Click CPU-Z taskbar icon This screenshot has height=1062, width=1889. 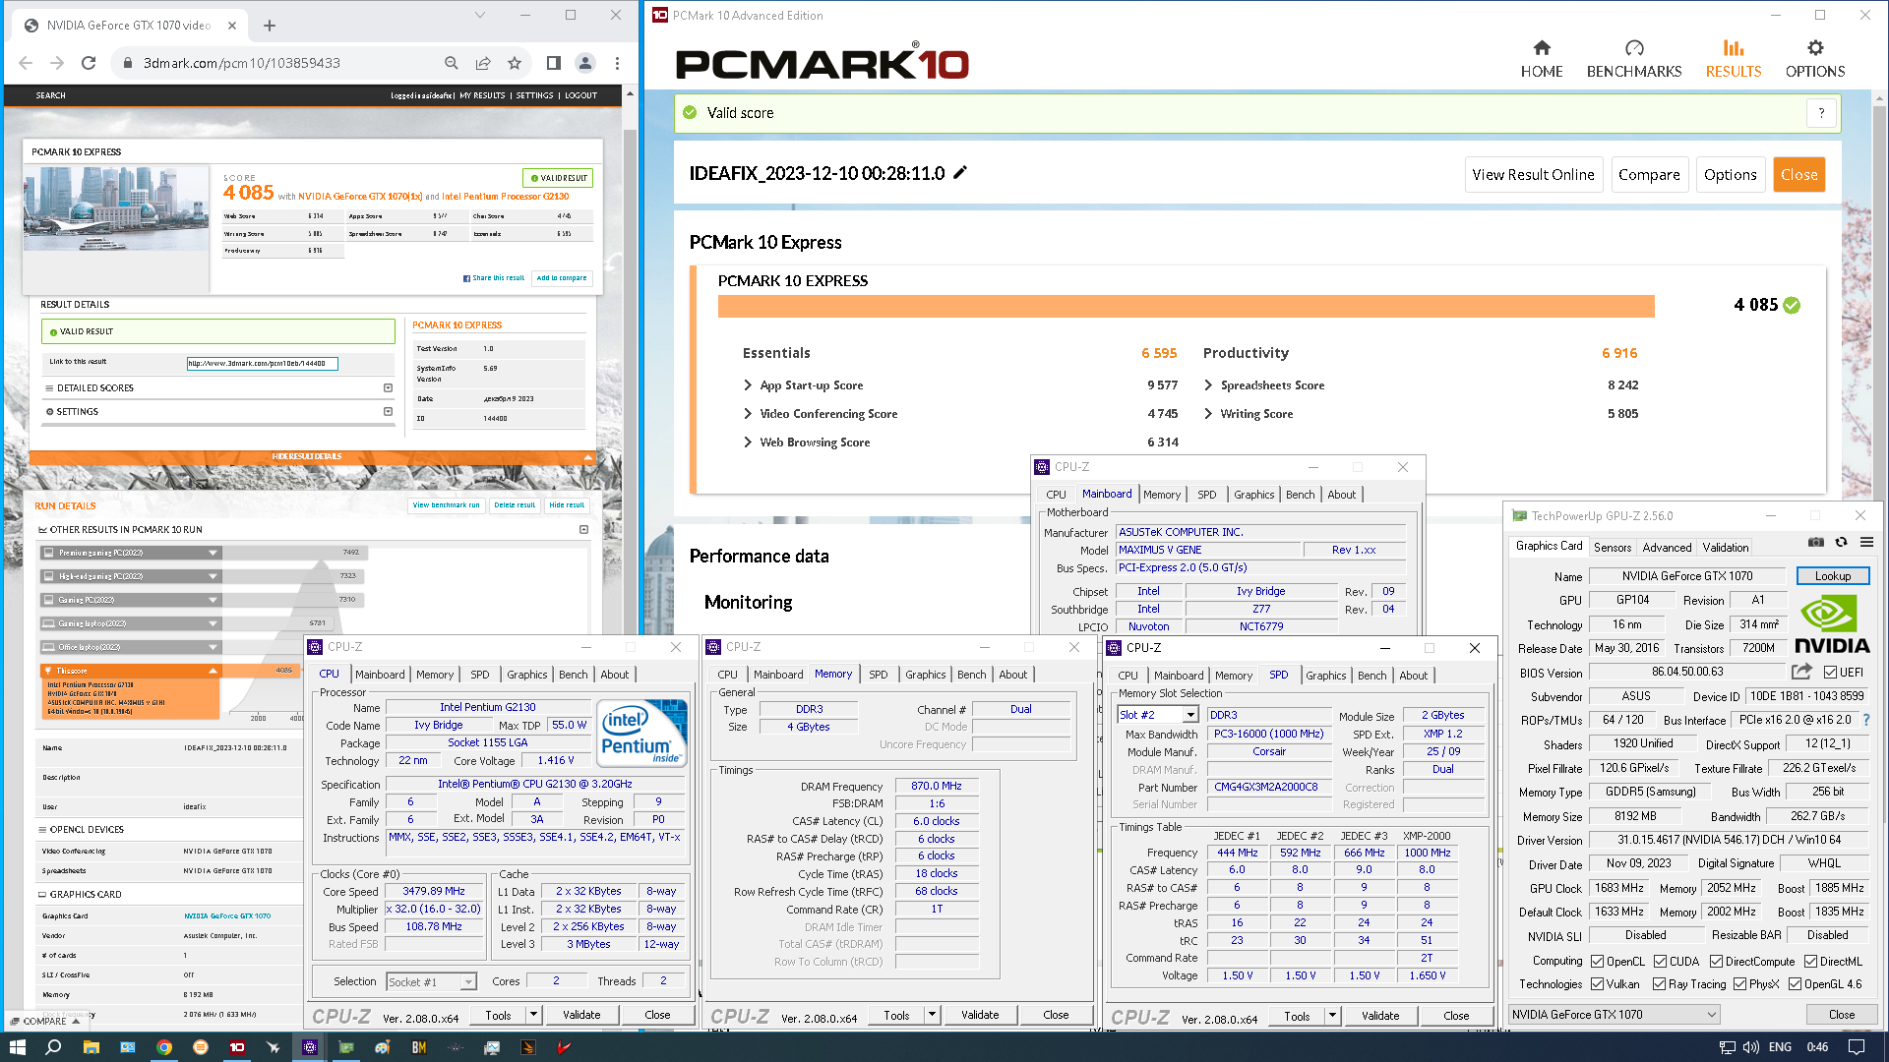pos(310,1047)
